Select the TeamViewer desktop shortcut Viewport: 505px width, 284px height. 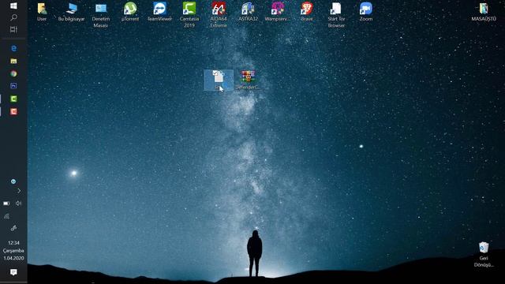point(159,12)
